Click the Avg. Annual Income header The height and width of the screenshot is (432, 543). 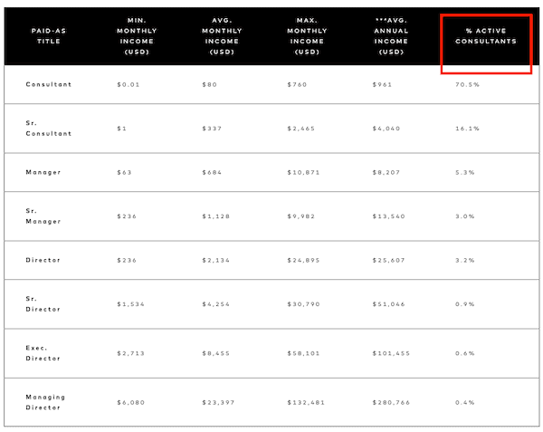coord(391,36)
